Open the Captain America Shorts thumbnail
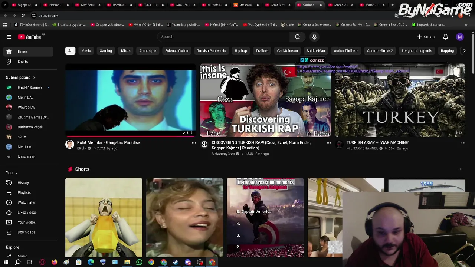 (x=265, y=218)
